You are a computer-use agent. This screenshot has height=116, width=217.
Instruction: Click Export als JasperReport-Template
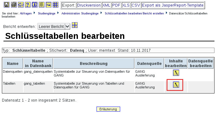tap(173, 5)
